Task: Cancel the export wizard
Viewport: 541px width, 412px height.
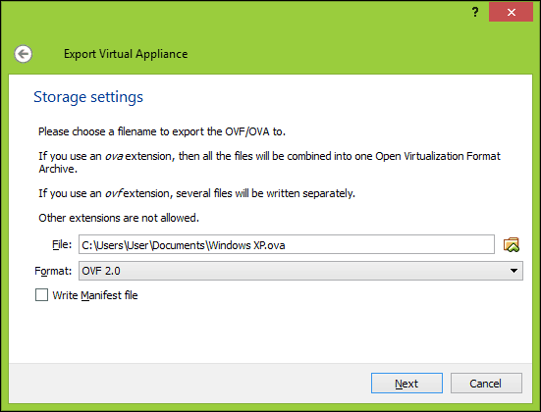Action: pos(486,383)
